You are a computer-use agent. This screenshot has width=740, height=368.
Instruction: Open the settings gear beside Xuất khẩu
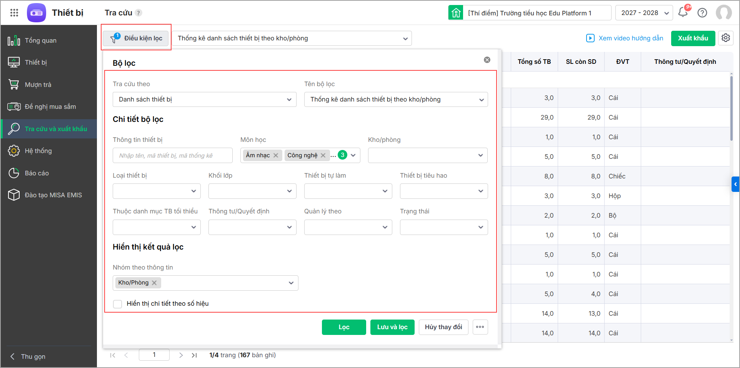(726, 38)
